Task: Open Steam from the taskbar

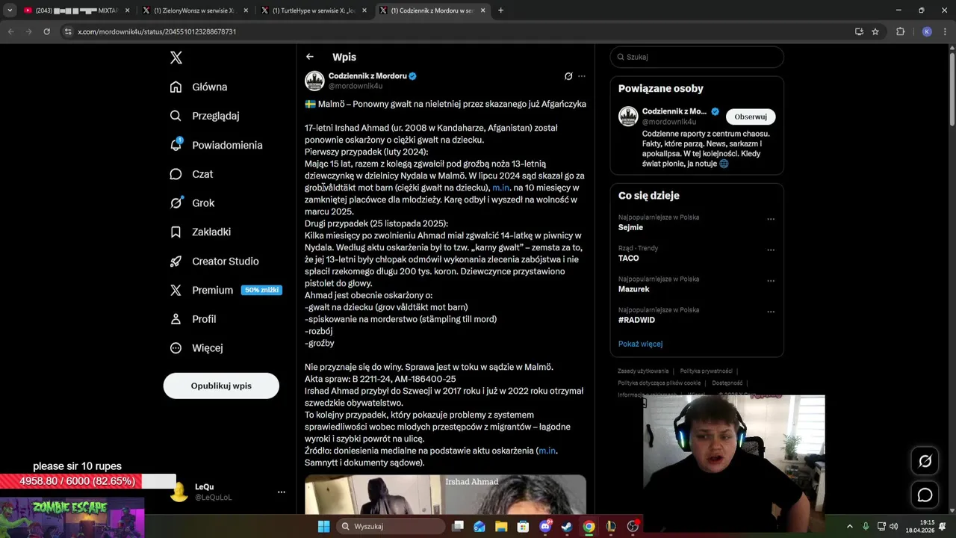Action: click(x=567, y=526)
